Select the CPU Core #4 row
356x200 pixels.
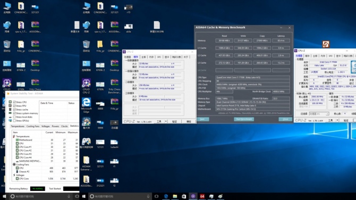click(45, 157)
